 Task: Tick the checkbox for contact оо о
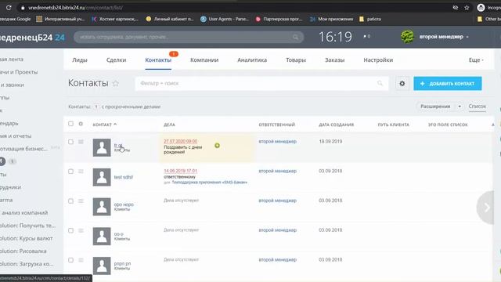click(70, 230)
